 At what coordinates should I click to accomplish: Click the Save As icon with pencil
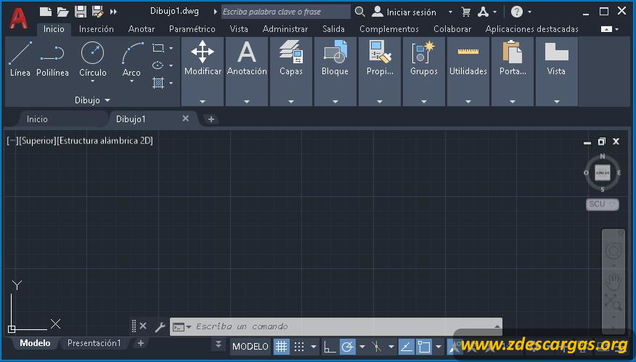coord(98,12)
